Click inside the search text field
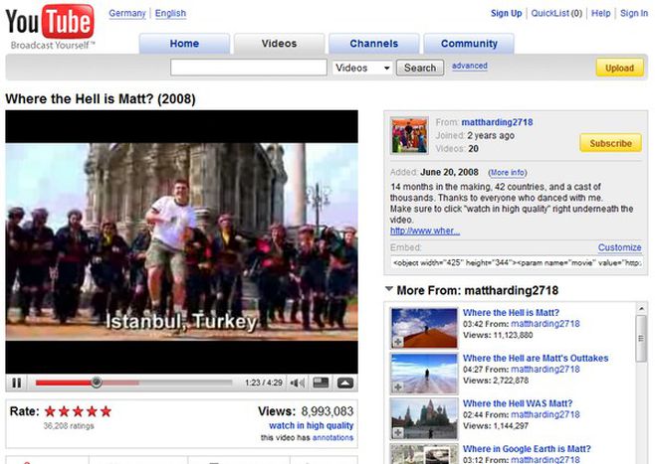The height and width of the screenshot is (464, 655). pos(249,68)
